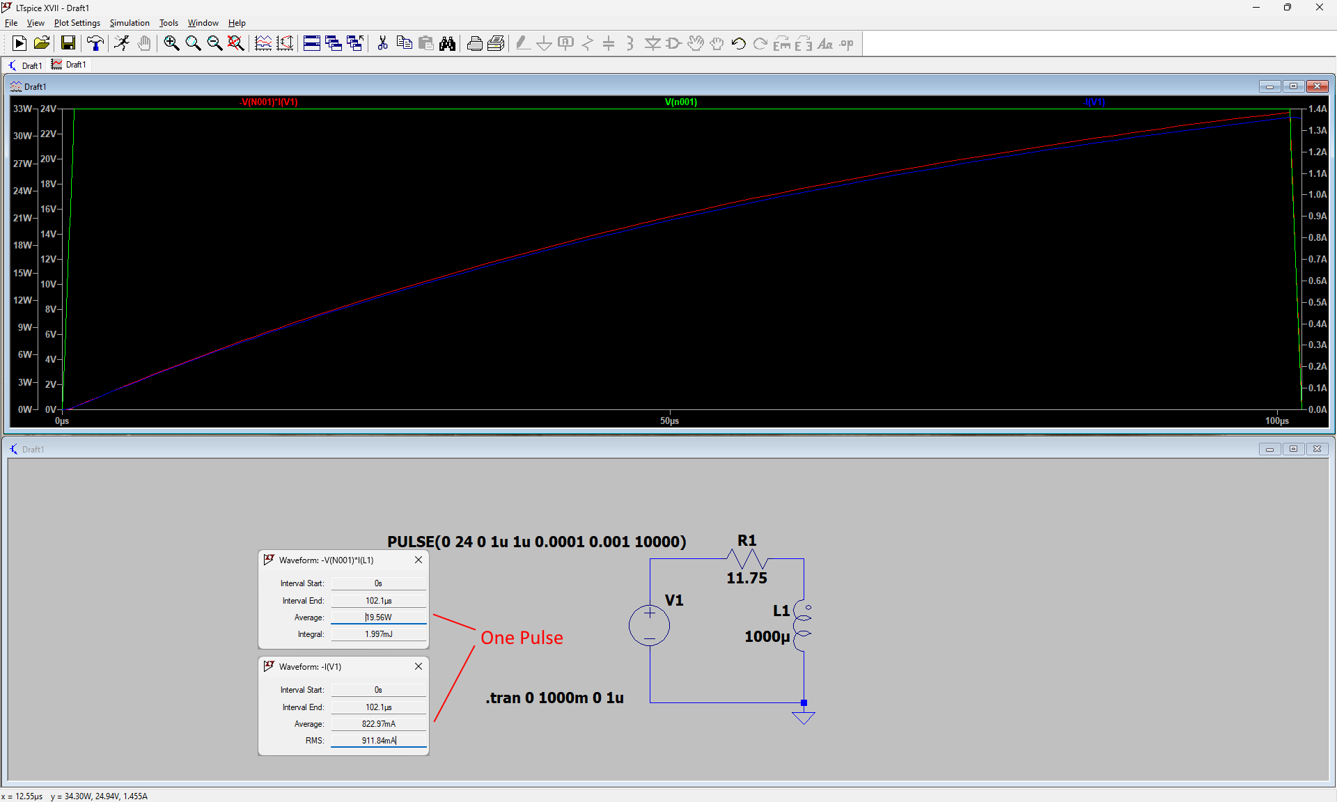Image resolution: width=1337 pixels, height=802 pixels.
Task: Tile windows with the Tile toolbar icon
Action: coord(312,43)
